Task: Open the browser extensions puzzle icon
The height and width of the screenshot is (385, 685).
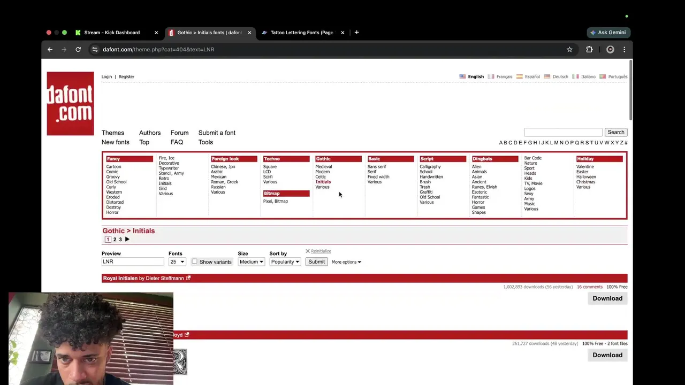Action: coord(589,49)
